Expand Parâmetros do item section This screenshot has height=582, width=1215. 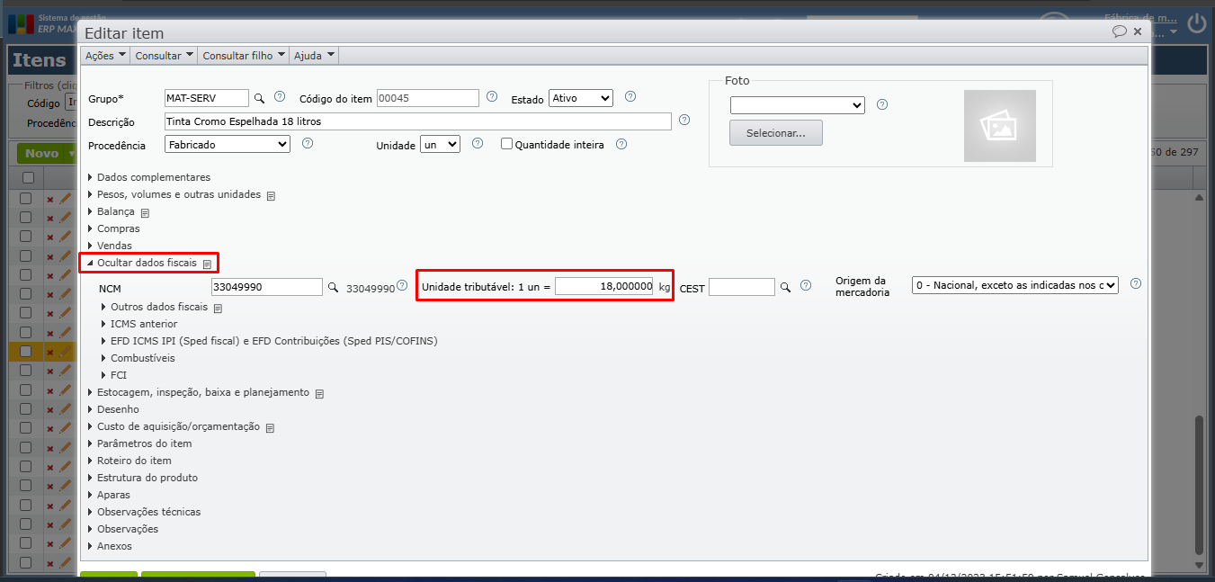coord(139,443)
